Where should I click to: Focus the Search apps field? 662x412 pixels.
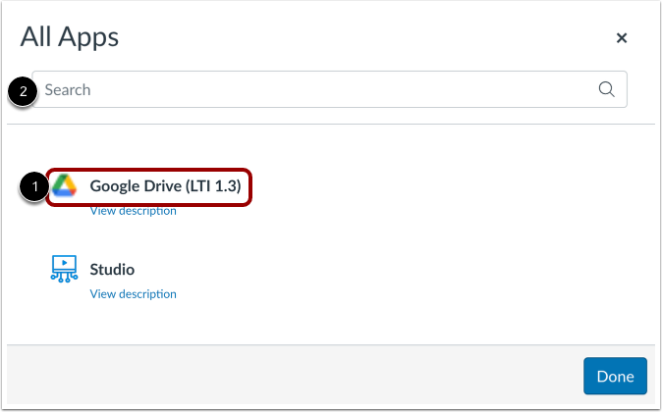click(329, 89)
